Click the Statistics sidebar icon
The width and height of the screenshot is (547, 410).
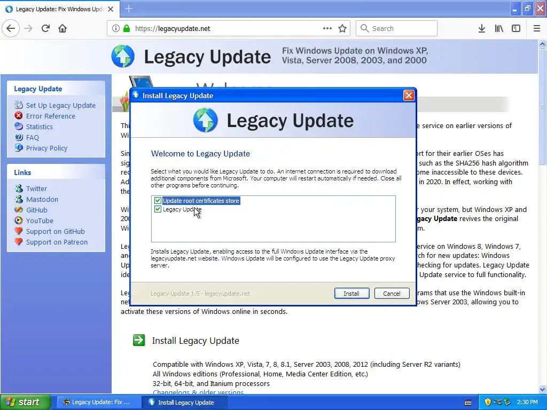(x=19, y=127)
